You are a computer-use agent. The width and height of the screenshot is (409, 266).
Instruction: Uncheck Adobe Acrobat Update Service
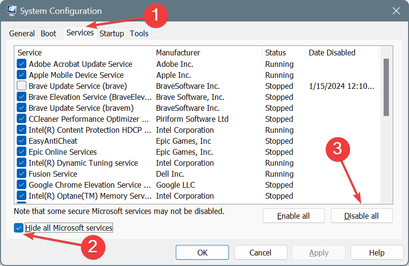[x=22, y=64]
